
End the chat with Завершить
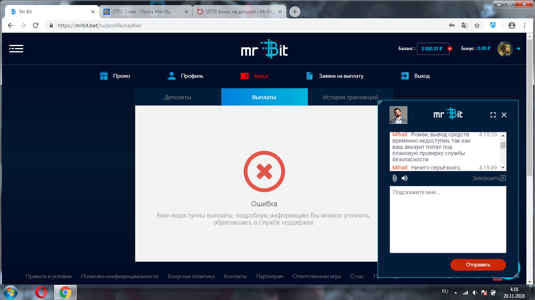[489, 178]
